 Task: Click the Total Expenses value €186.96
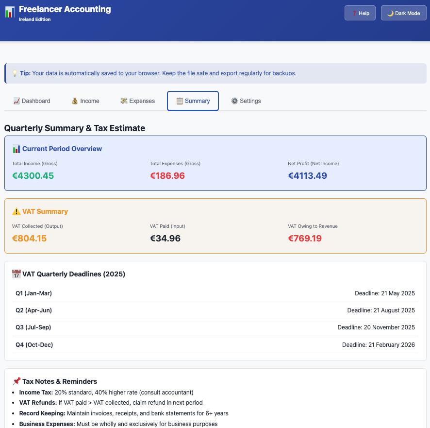click(167, 176)
